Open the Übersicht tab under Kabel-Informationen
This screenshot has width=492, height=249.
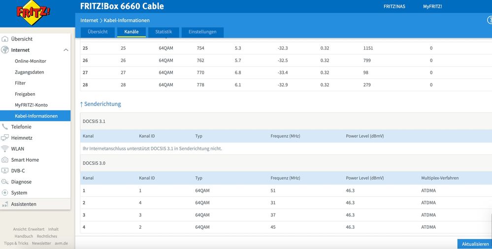98,32
